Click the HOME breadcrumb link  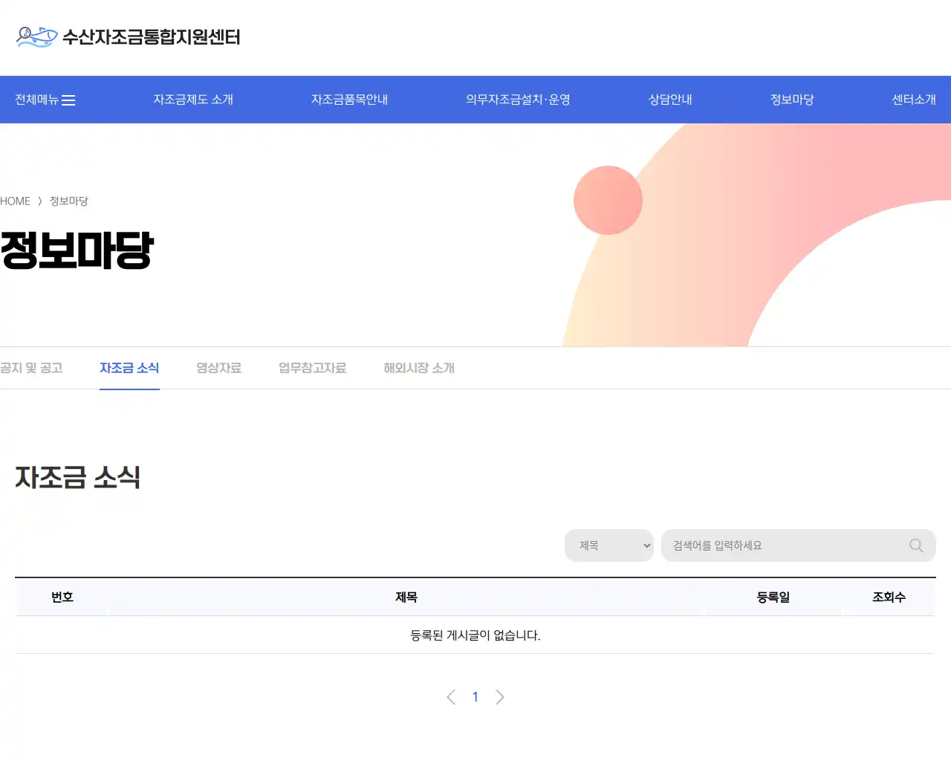point(15,201)
